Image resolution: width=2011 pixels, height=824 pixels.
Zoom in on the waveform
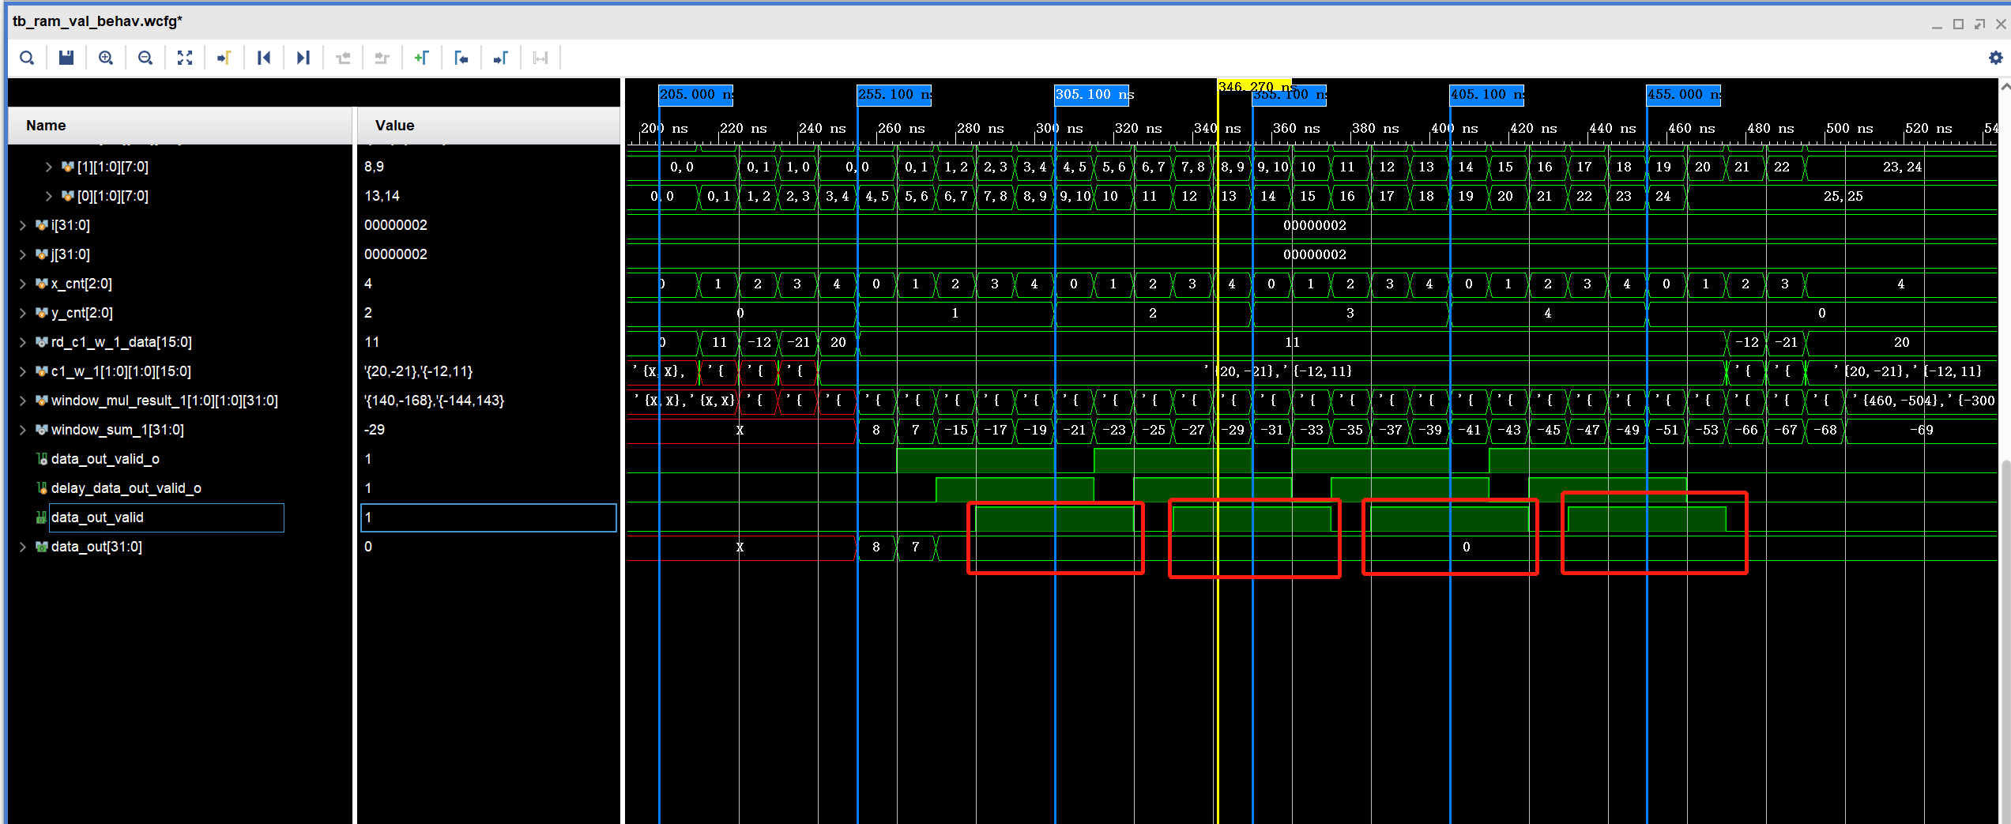(106, 58)
